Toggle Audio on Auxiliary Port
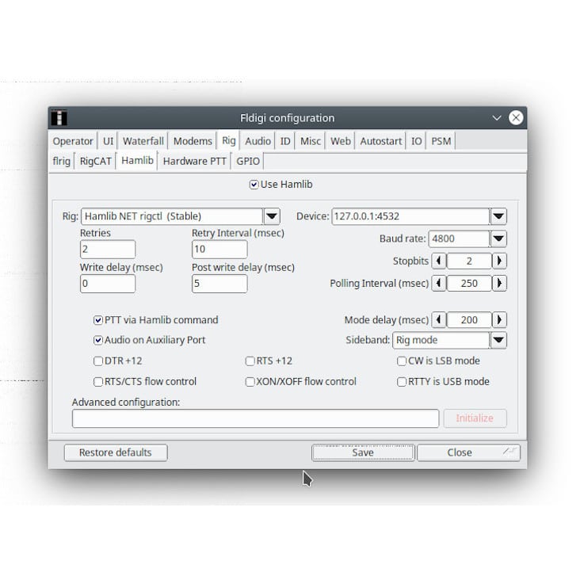 click(98, 341)
